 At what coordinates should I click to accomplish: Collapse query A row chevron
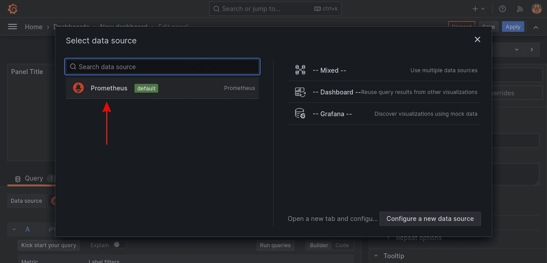click(x=14, y=230)
